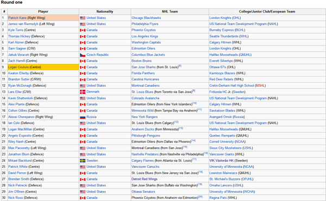The height and width of the screenshot is (201, 326).
Task: Click the Cretin-Derham Hall High School link
Action: [x=231, y=86]
